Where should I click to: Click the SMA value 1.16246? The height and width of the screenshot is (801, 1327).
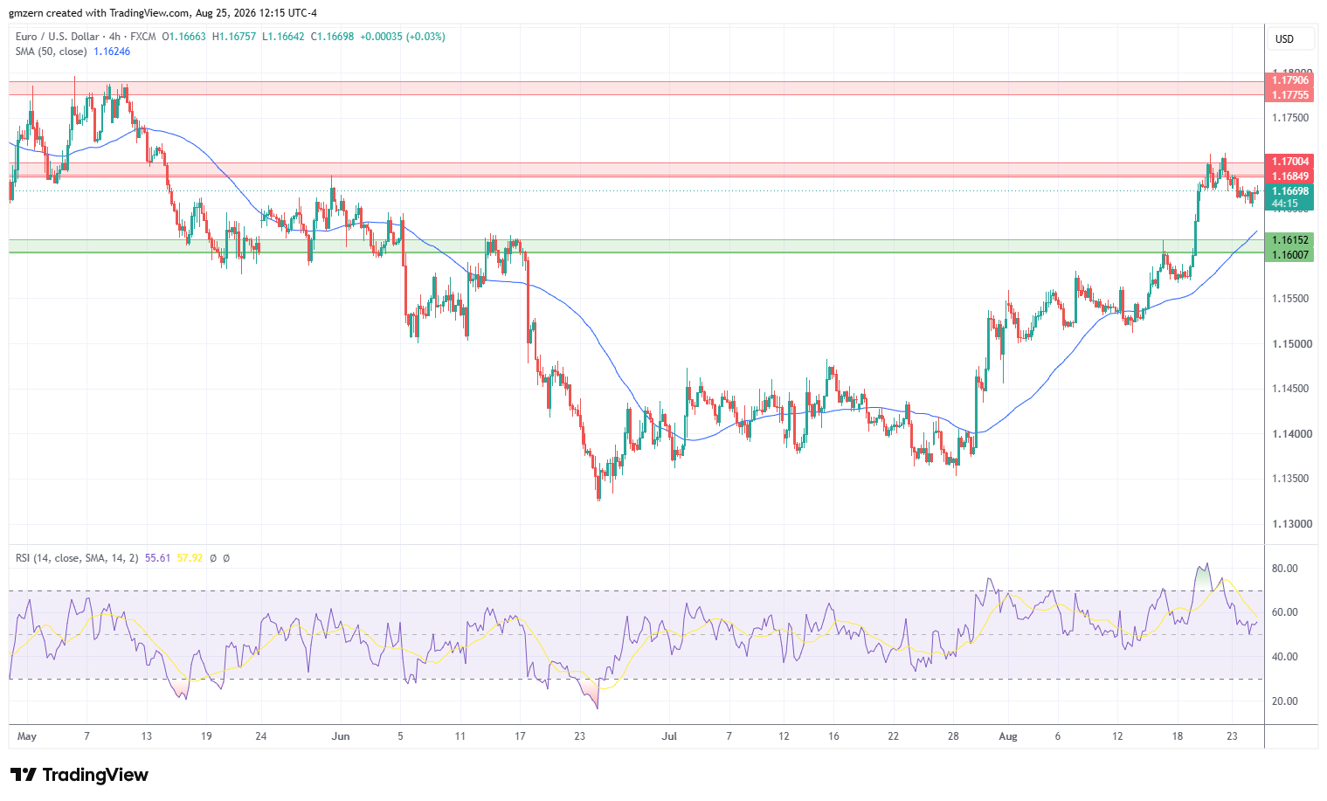[112, 52]
